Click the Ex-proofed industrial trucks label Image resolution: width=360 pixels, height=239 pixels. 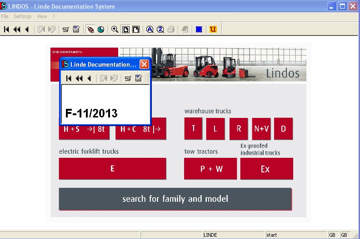(x=260, y=149)
